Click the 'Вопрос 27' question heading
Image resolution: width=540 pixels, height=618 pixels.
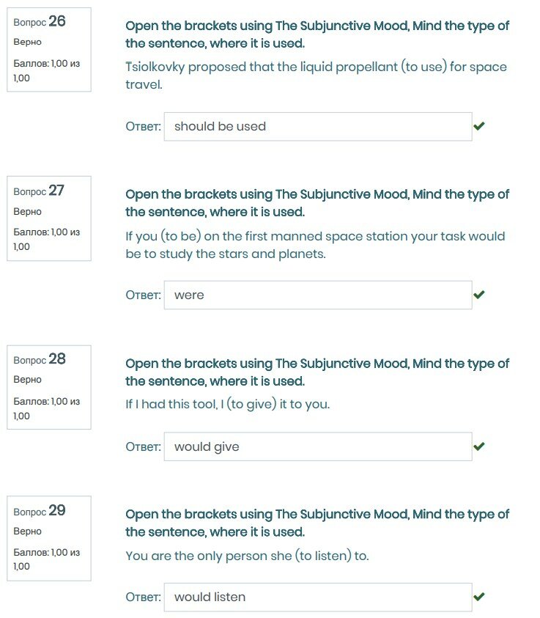tap(40, 191)
